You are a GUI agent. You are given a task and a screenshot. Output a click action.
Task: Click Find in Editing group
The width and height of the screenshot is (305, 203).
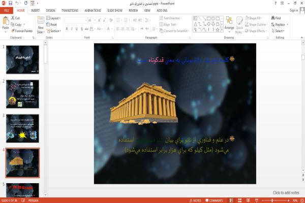coord(276,18)
